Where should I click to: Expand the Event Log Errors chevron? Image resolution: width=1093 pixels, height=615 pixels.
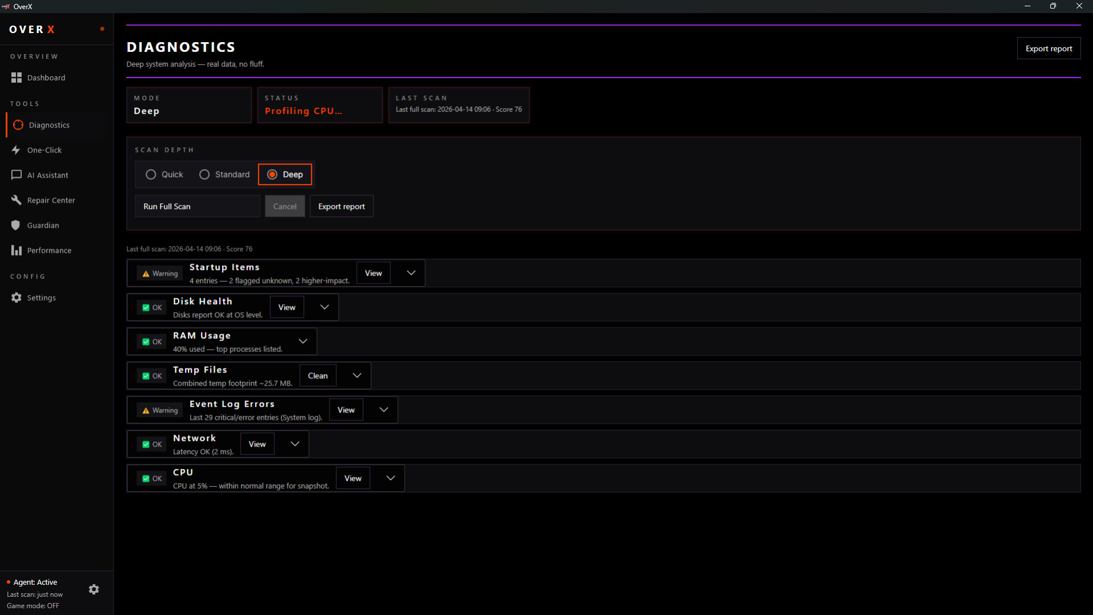384,409
